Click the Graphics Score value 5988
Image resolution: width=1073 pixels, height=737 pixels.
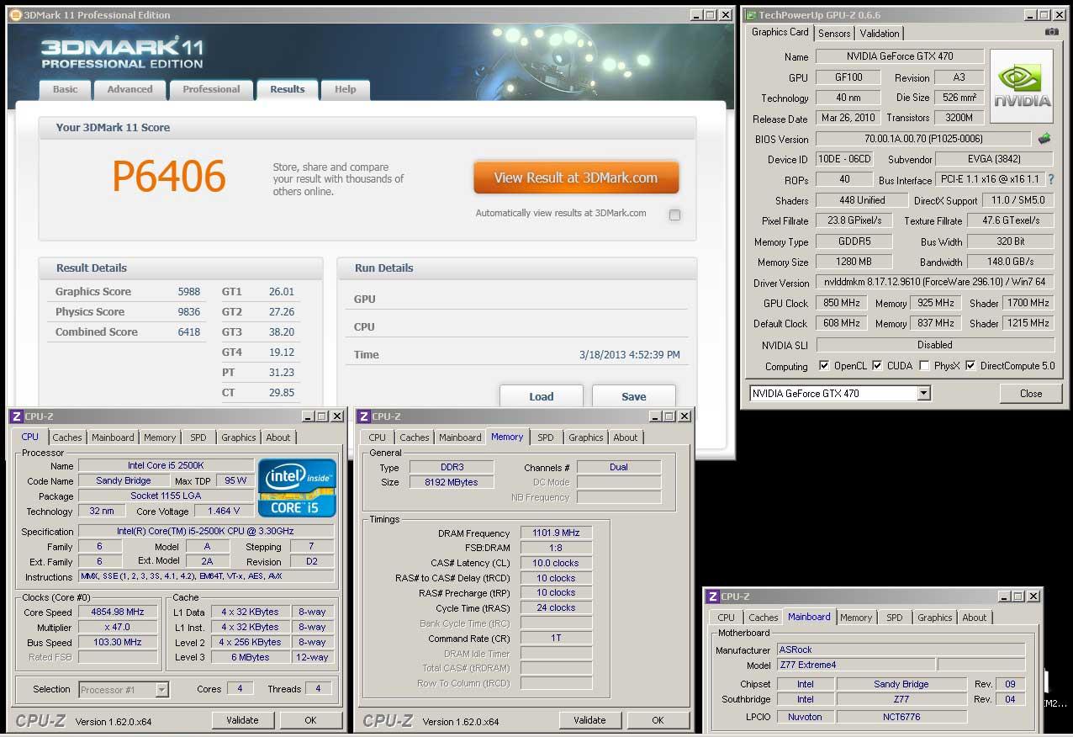pos(188,291)
